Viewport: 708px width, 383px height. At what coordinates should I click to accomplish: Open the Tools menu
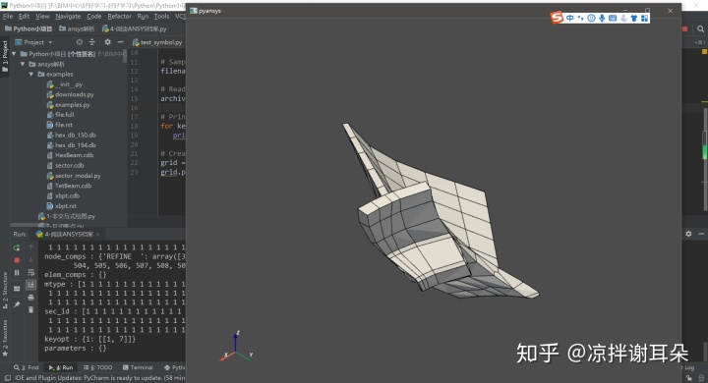[x=161, y=17]
